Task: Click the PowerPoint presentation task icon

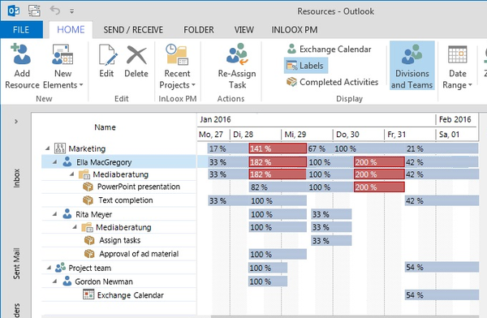Action: [88, 187]
